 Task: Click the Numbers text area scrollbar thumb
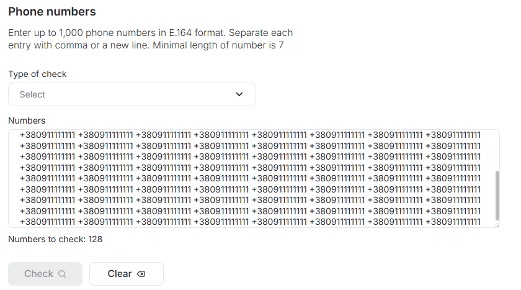[x=497, y=195]
